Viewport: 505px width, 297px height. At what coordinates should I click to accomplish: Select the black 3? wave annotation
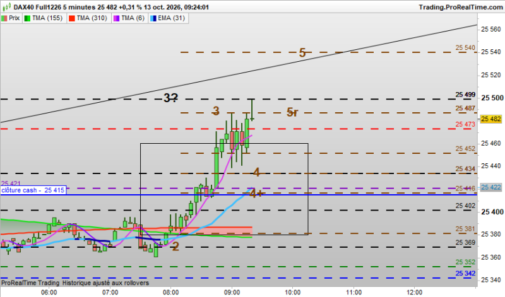tap(170, 98)
